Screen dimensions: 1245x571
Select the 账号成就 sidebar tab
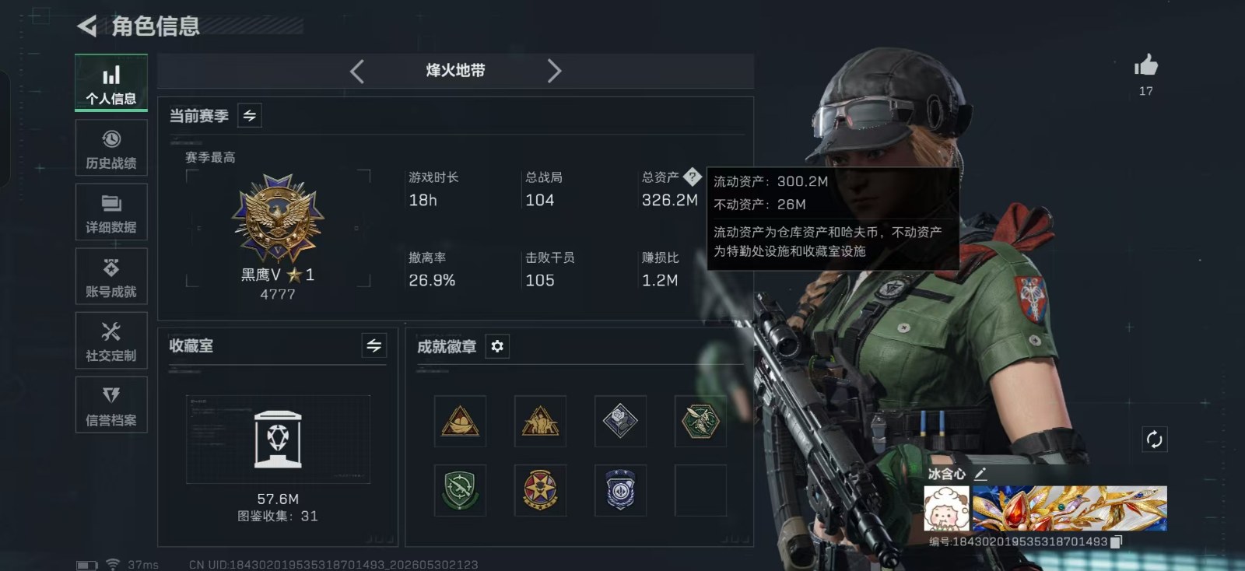point(111,277)
